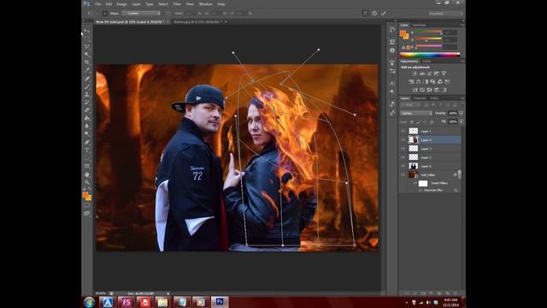
Task: Open the Opacity value dropdown arrow
Action: [462, 113]
